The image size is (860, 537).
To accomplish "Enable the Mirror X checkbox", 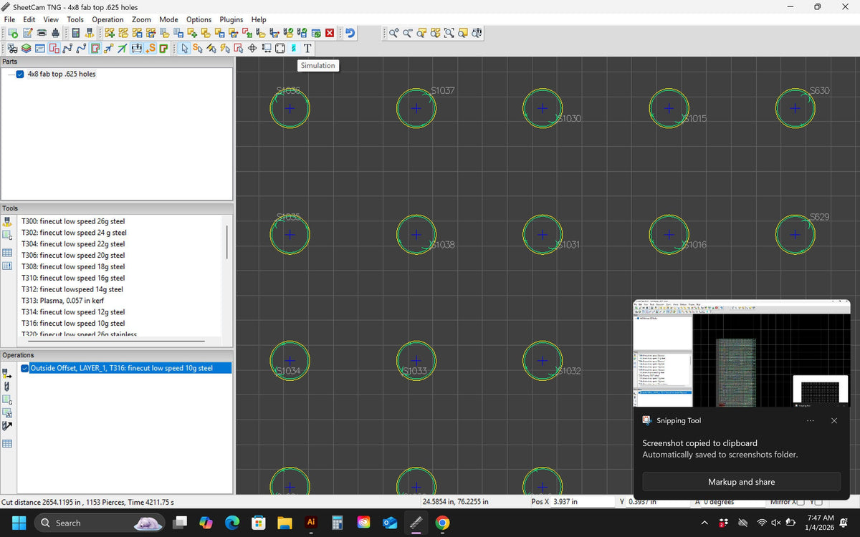I will pos(801,501).
